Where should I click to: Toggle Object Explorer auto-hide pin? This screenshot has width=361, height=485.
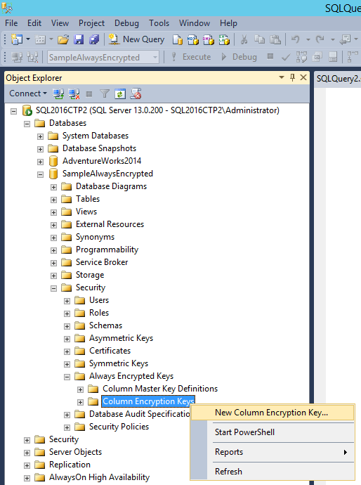pos(292,77)
